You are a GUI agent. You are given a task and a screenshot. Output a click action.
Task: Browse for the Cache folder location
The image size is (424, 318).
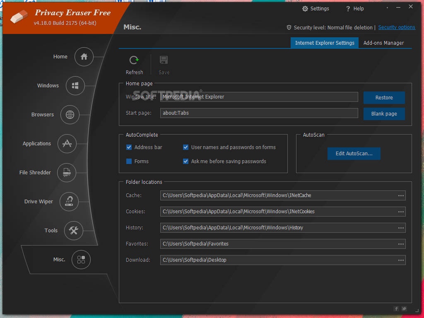coord(401,195)
